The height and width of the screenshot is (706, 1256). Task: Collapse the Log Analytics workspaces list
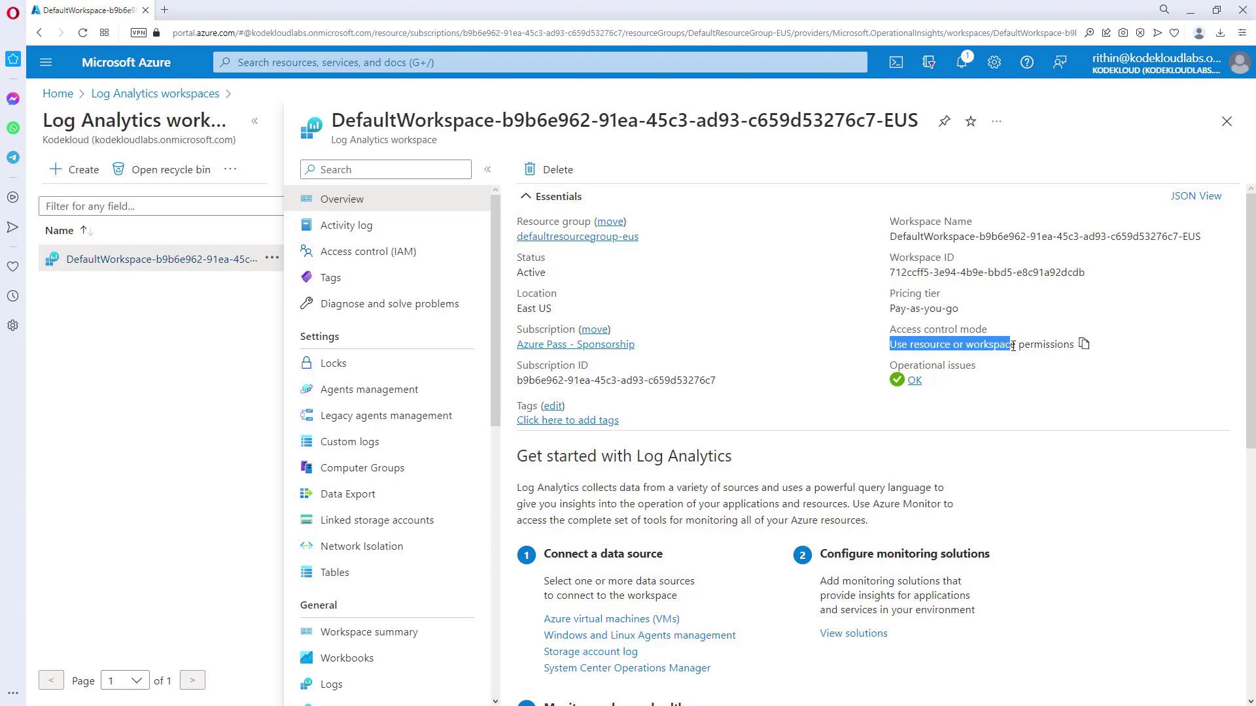(x=254, y=121)
